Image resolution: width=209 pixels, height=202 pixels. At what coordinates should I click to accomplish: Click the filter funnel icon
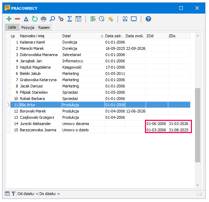pyautogui.click(x=13, y=194)
